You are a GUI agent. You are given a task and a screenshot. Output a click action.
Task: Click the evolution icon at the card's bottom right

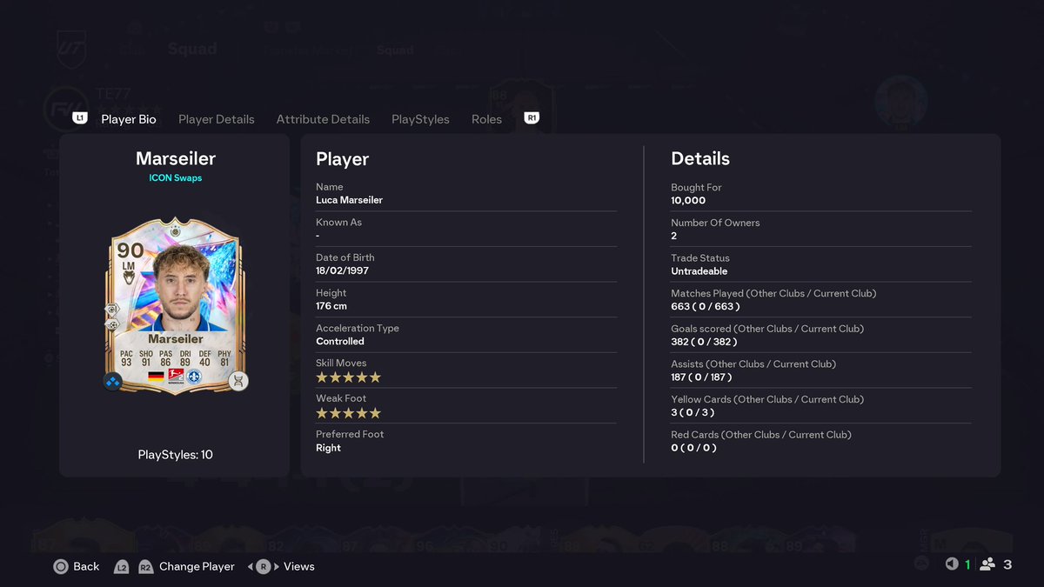(238, 380)
